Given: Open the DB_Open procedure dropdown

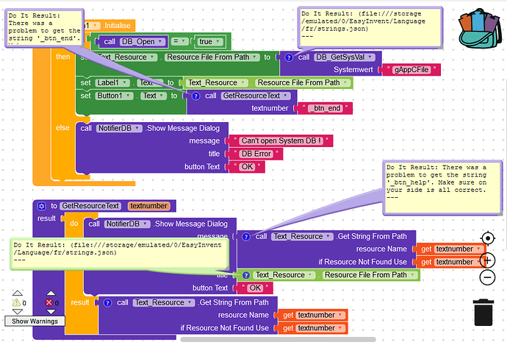Looking at the screenshot, I should tap(143, 41).
